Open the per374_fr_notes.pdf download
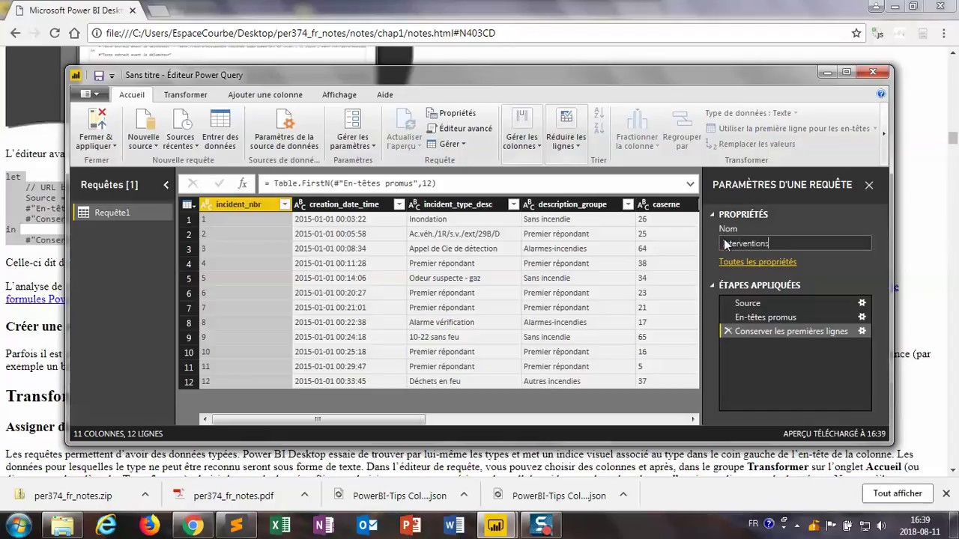 tap(233, 496)
